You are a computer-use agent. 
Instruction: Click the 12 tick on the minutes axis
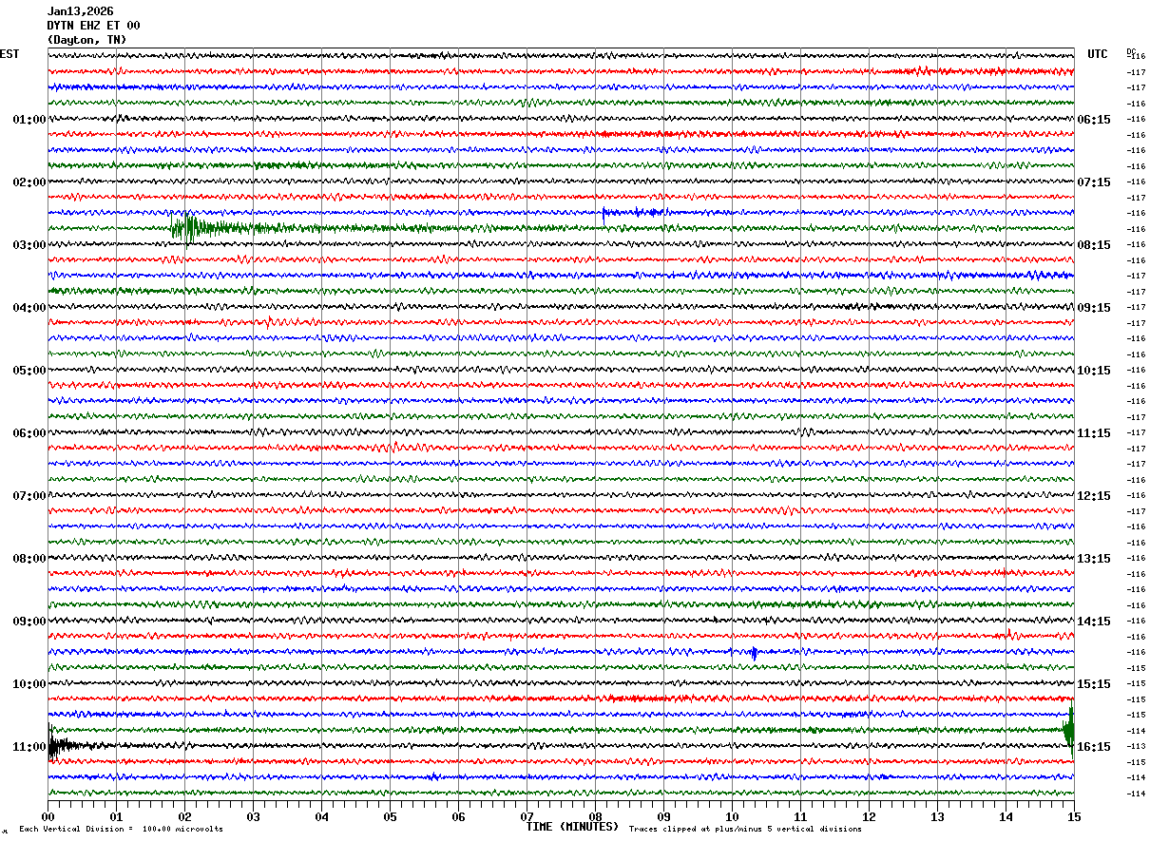tap(869, 816)
